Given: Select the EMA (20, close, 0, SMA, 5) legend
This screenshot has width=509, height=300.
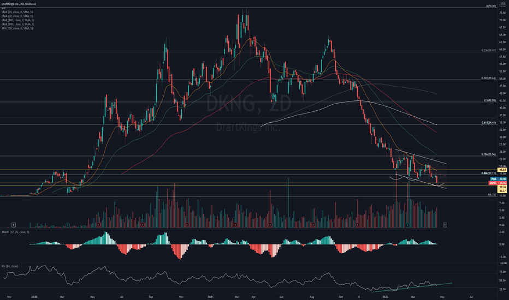Looking at the screenshot, I should pyautogui.click(x=17, y=12).
